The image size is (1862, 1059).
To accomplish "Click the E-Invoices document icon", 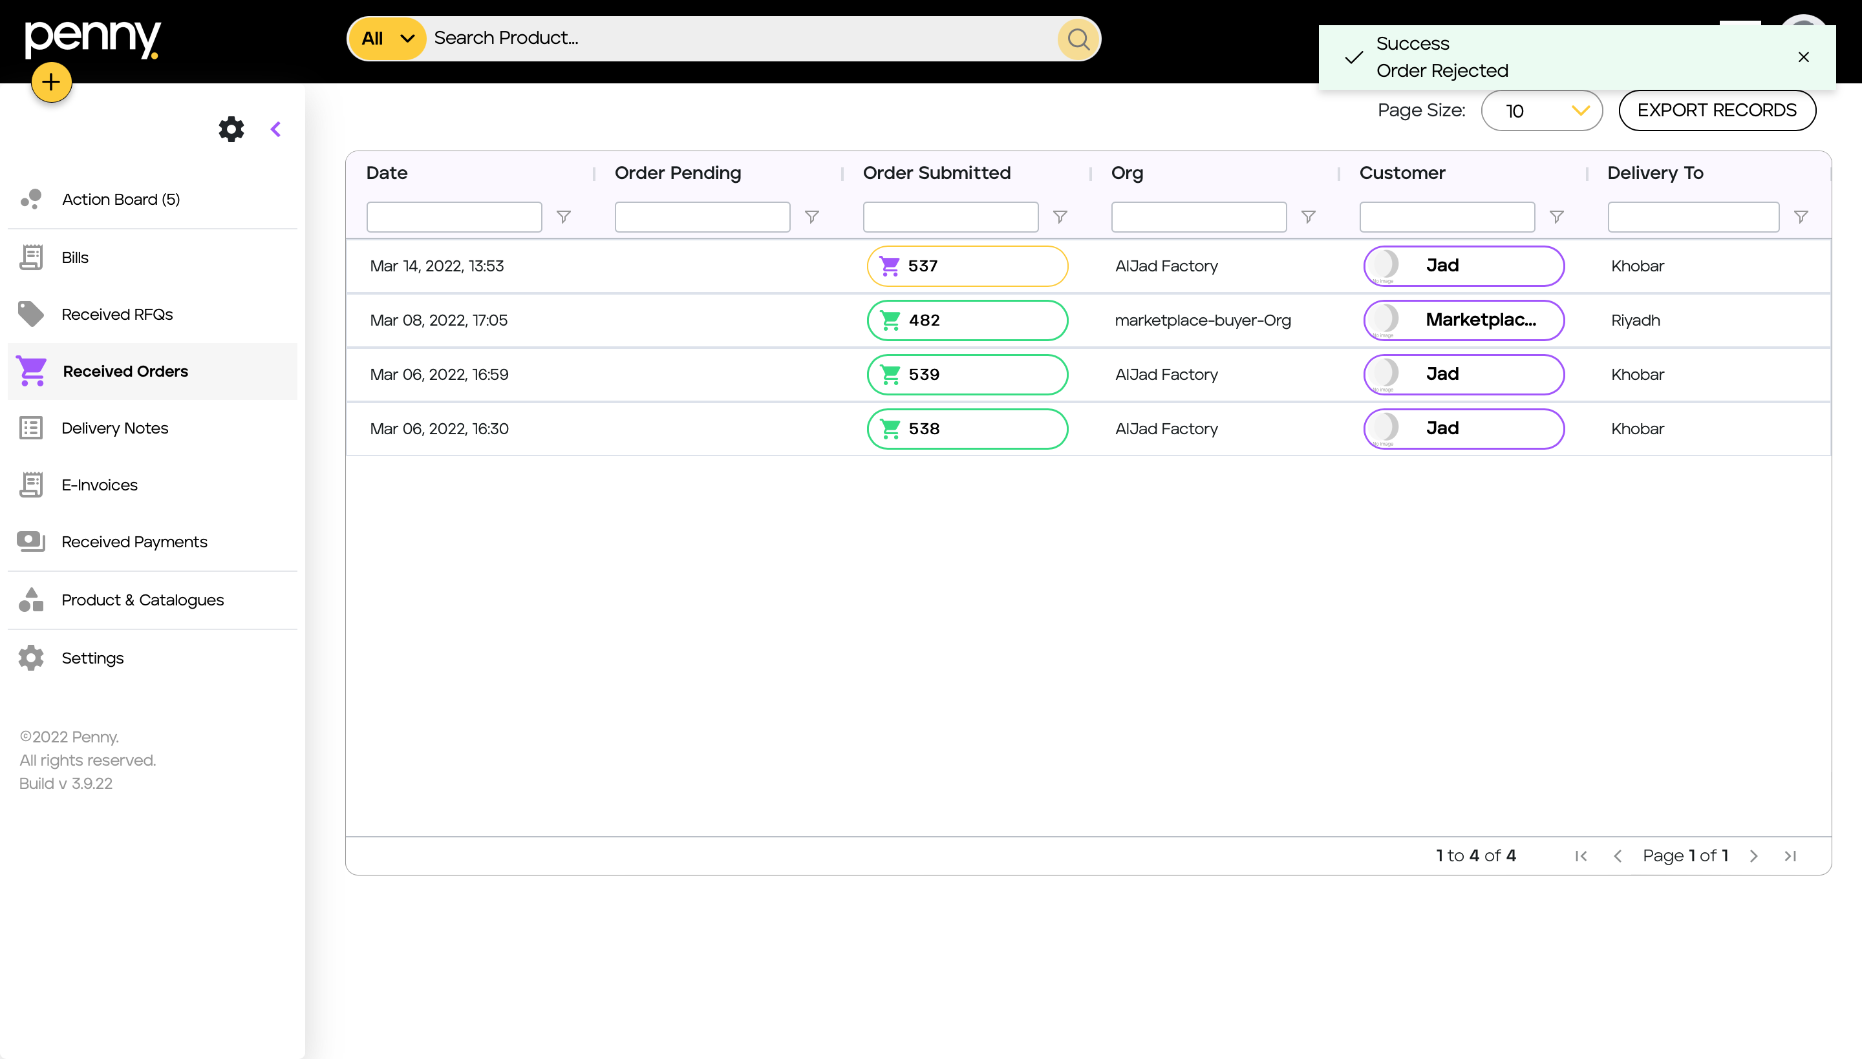I will pyautogui.click(x=31, y=485).
